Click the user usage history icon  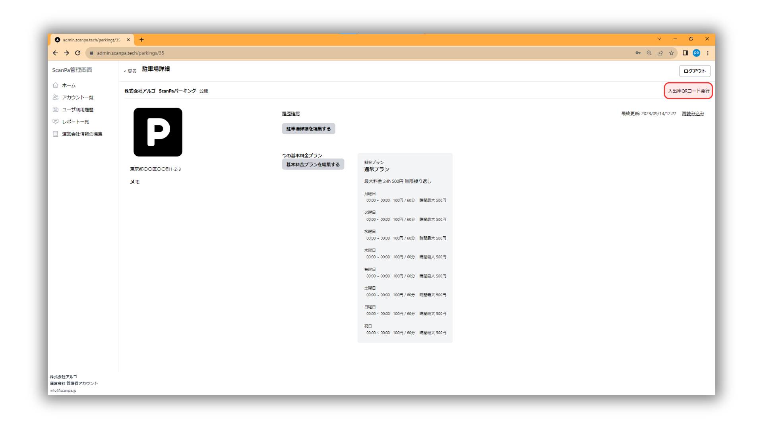tap(56, 110)
